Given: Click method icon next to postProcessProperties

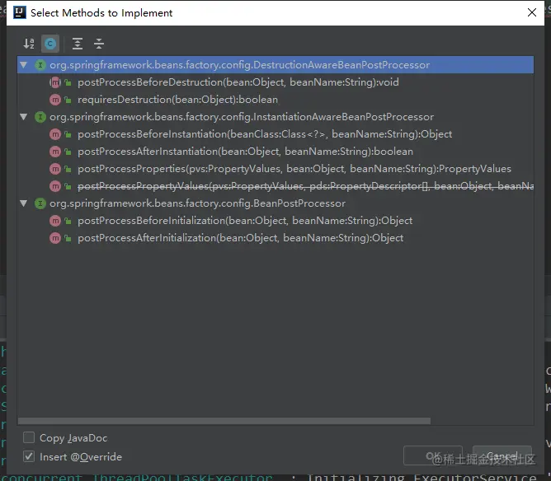Looking at the screenshot, I should pos(55,169).
